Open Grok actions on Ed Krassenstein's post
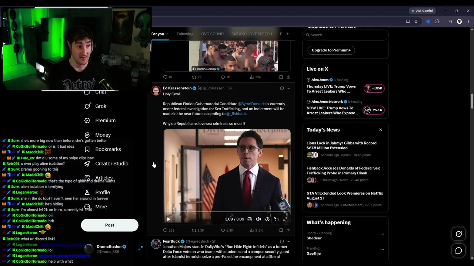Screen dimensions: 474x266 point(282,88)
